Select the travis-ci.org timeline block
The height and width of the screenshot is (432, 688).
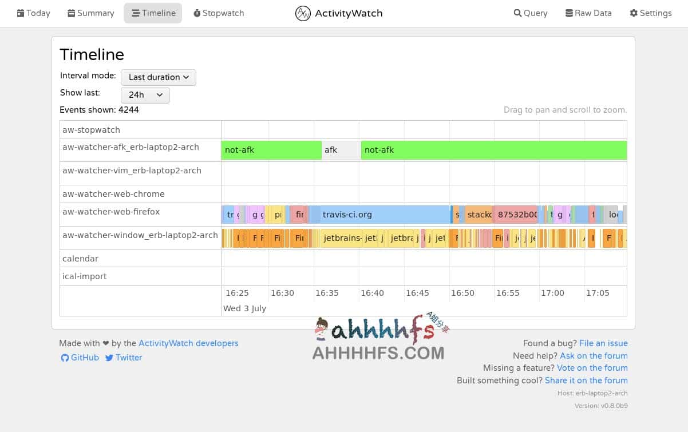372,214
